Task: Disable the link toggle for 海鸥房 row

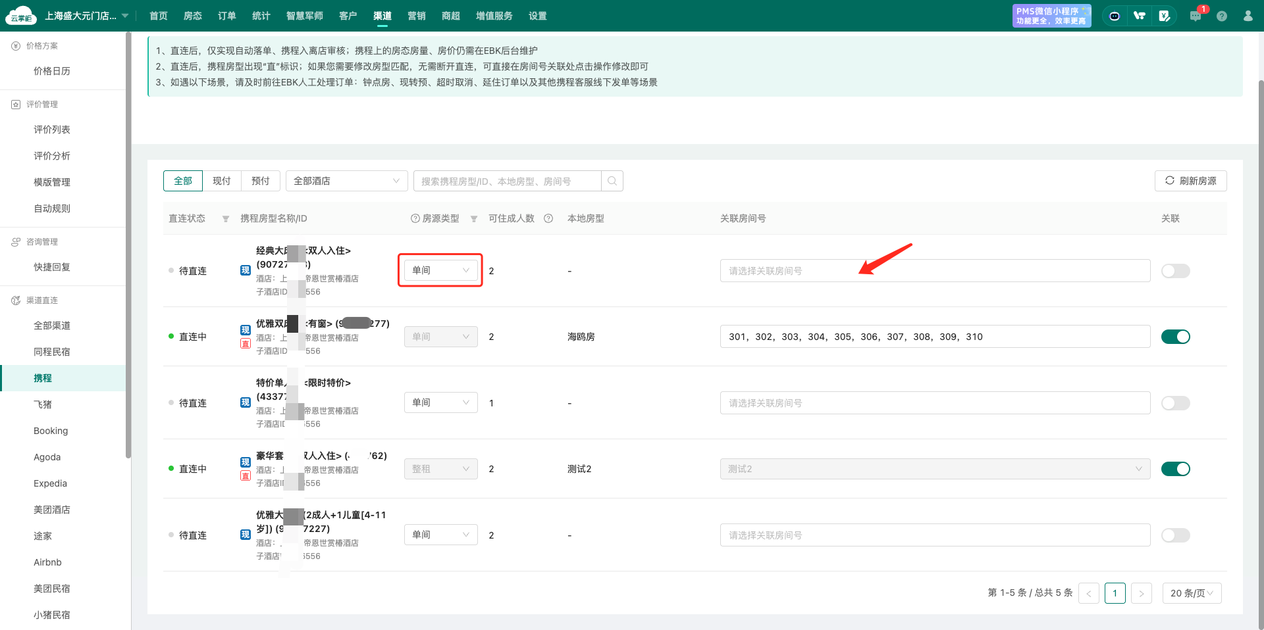Action: click(1175, 337)
